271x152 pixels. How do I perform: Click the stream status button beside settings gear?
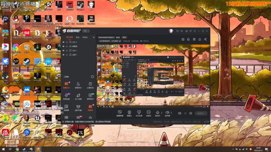pos(201,113)
